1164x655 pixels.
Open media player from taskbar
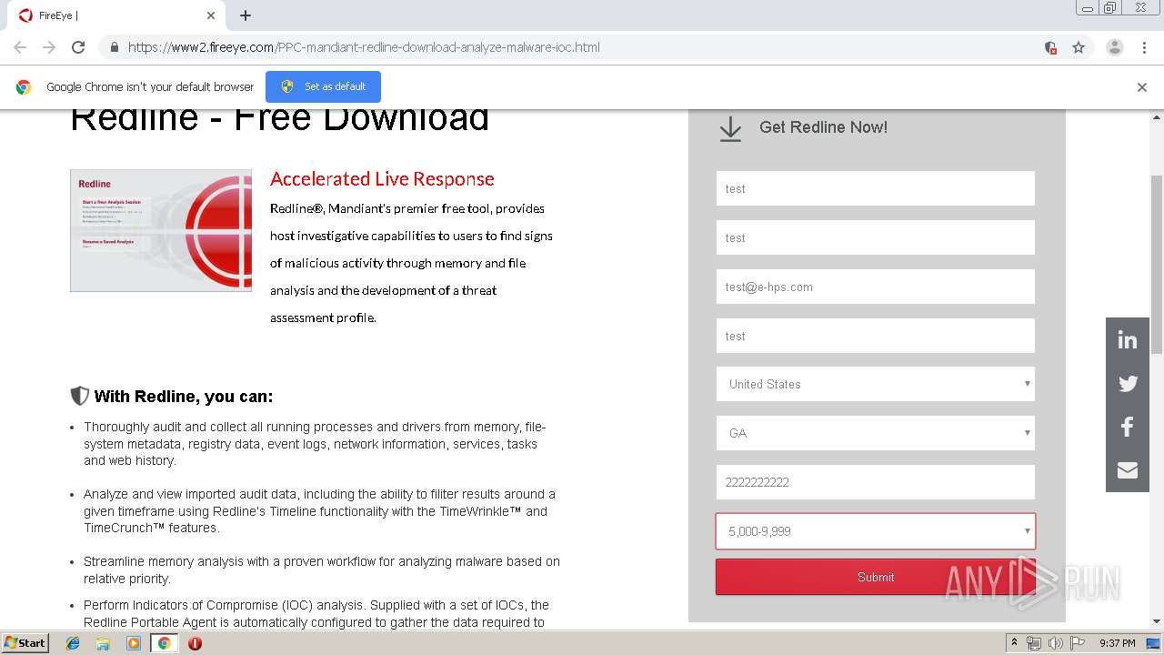(134, 643)
